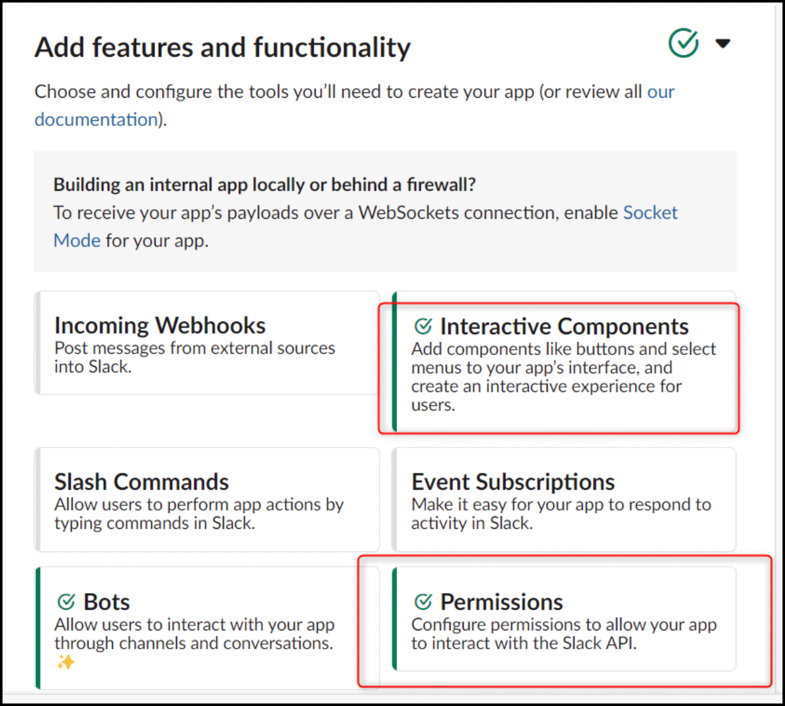This screenshot has width=785, height=706.
Task: Follow the Socket Mode link
Action: pos(650,213)
